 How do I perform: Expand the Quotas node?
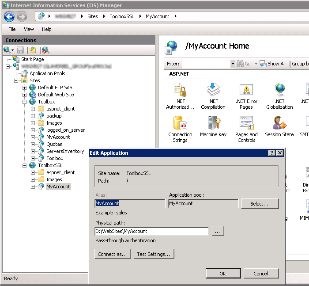click(33, 144)
